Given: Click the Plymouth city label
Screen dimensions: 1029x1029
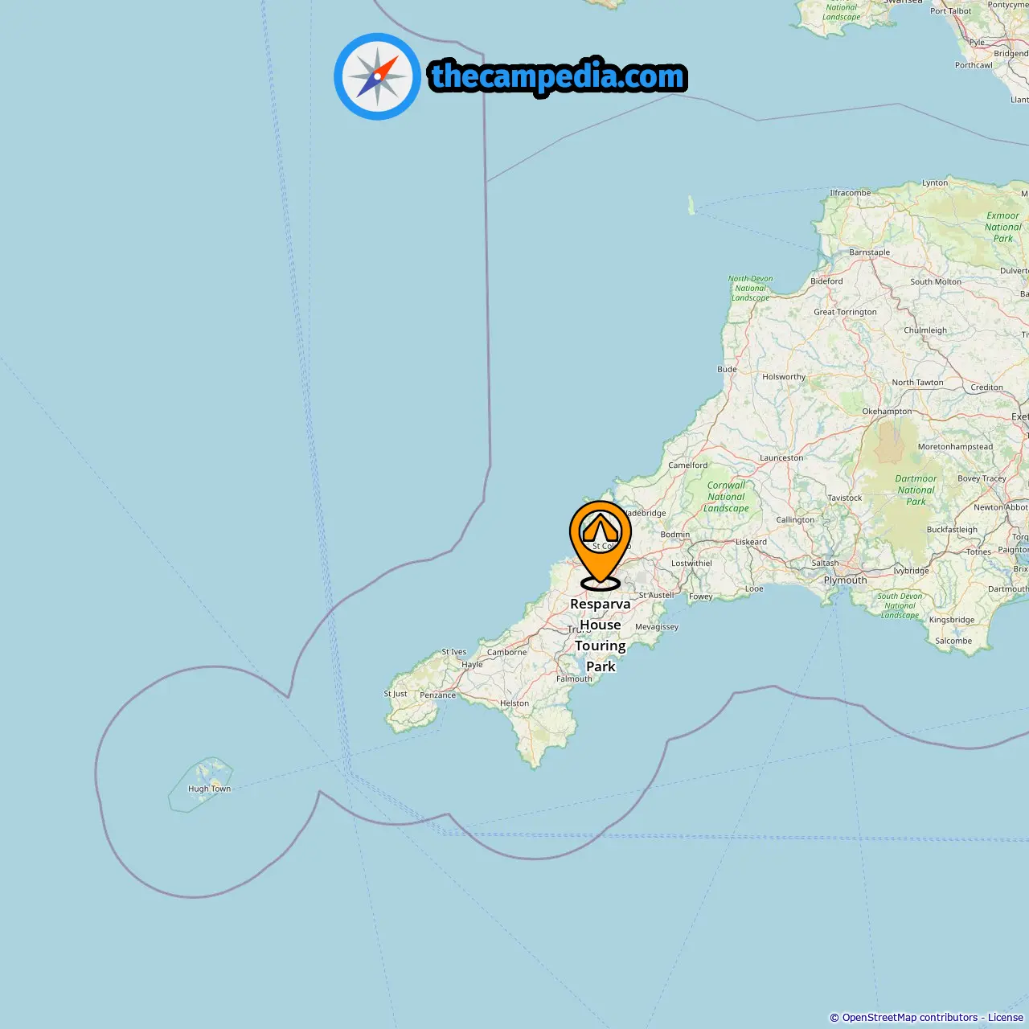Looking at the screenshot, I should click(x=845, y=580).
